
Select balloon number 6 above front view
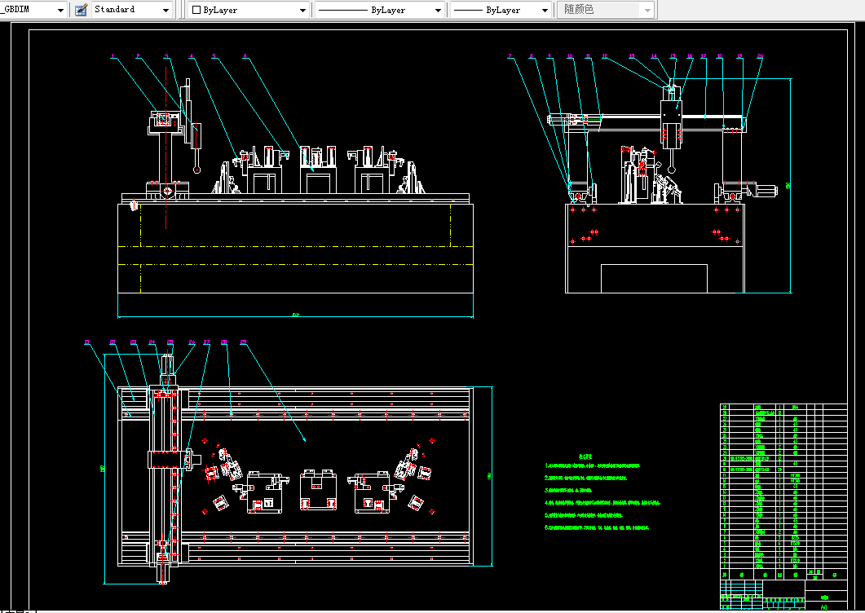245,56
